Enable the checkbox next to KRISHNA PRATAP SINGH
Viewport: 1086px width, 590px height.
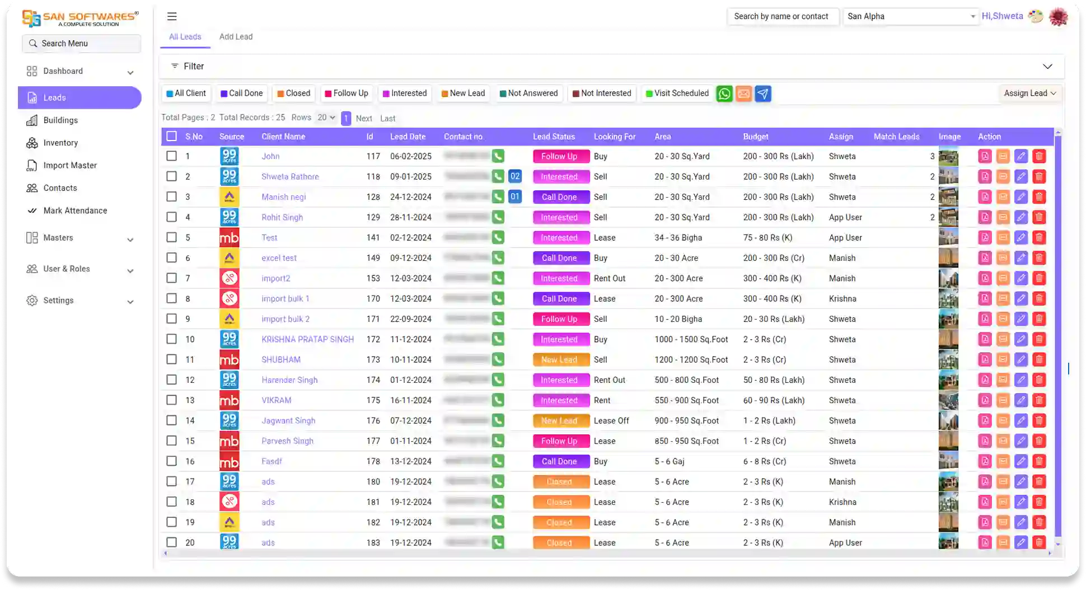tap(171, 339)
